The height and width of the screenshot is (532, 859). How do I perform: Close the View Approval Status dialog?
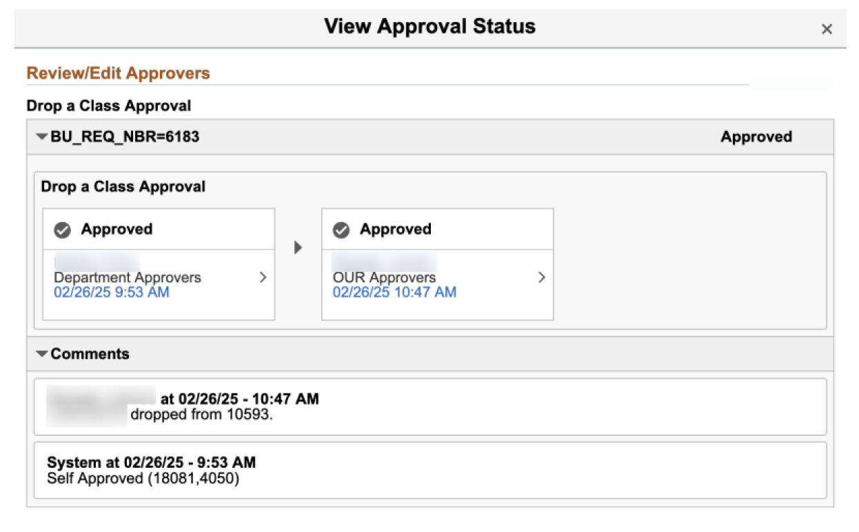click(x=827, y=29)
